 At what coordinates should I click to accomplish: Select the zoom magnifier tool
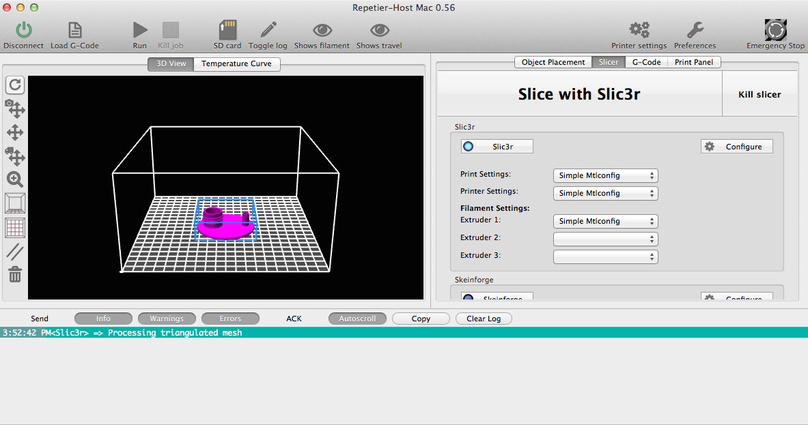[x=15, y=179]
